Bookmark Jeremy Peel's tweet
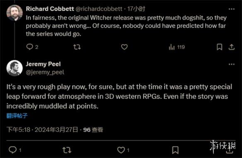This screenshot has width=242, height=158. coord(175,150)
